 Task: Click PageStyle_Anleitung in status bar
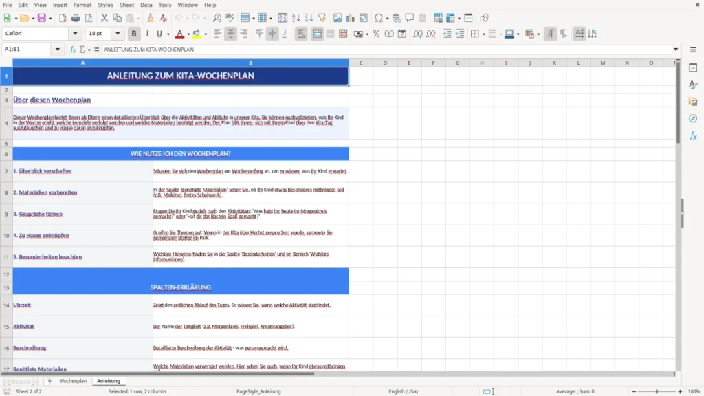click(x=258, y=391)
